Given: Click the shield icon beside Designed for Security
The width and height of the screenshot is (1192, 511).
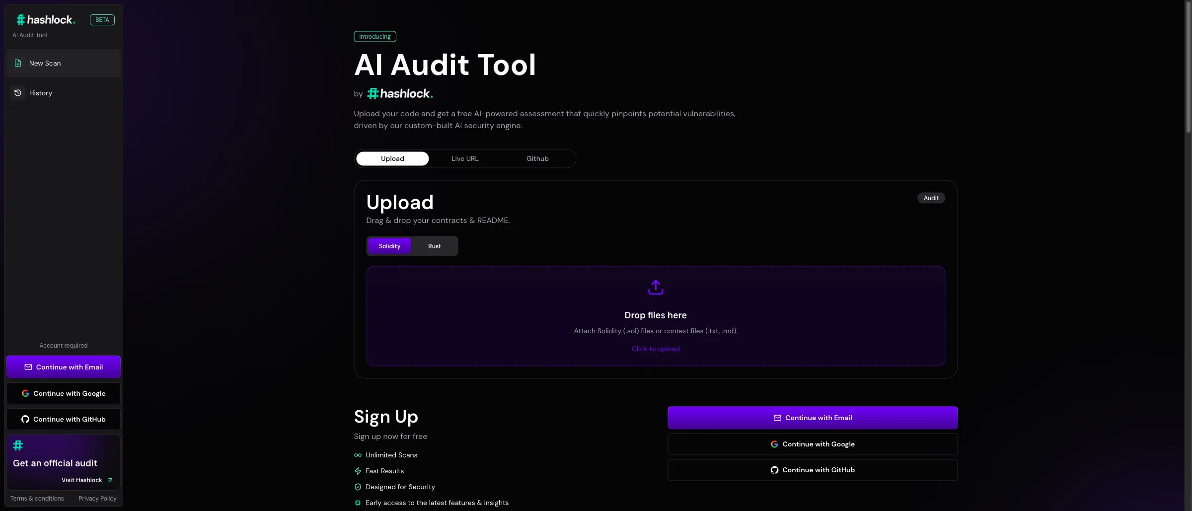Looking at the screenshot, I should (358, 487).
